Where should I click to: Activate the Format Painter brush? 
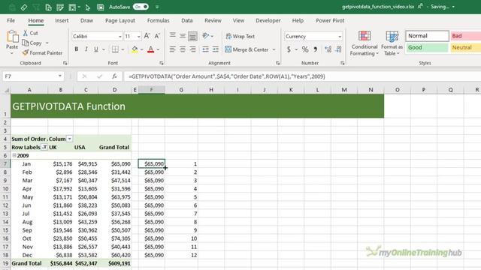26,52
